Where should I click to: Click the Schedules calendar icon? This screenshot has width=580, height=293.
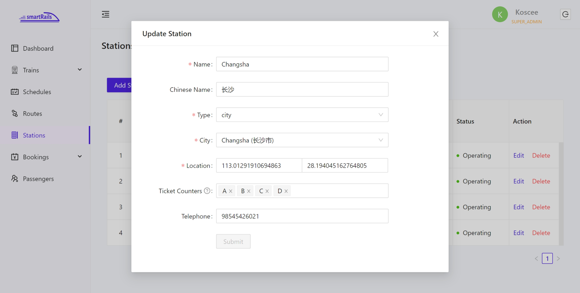[x=15, y=92]
